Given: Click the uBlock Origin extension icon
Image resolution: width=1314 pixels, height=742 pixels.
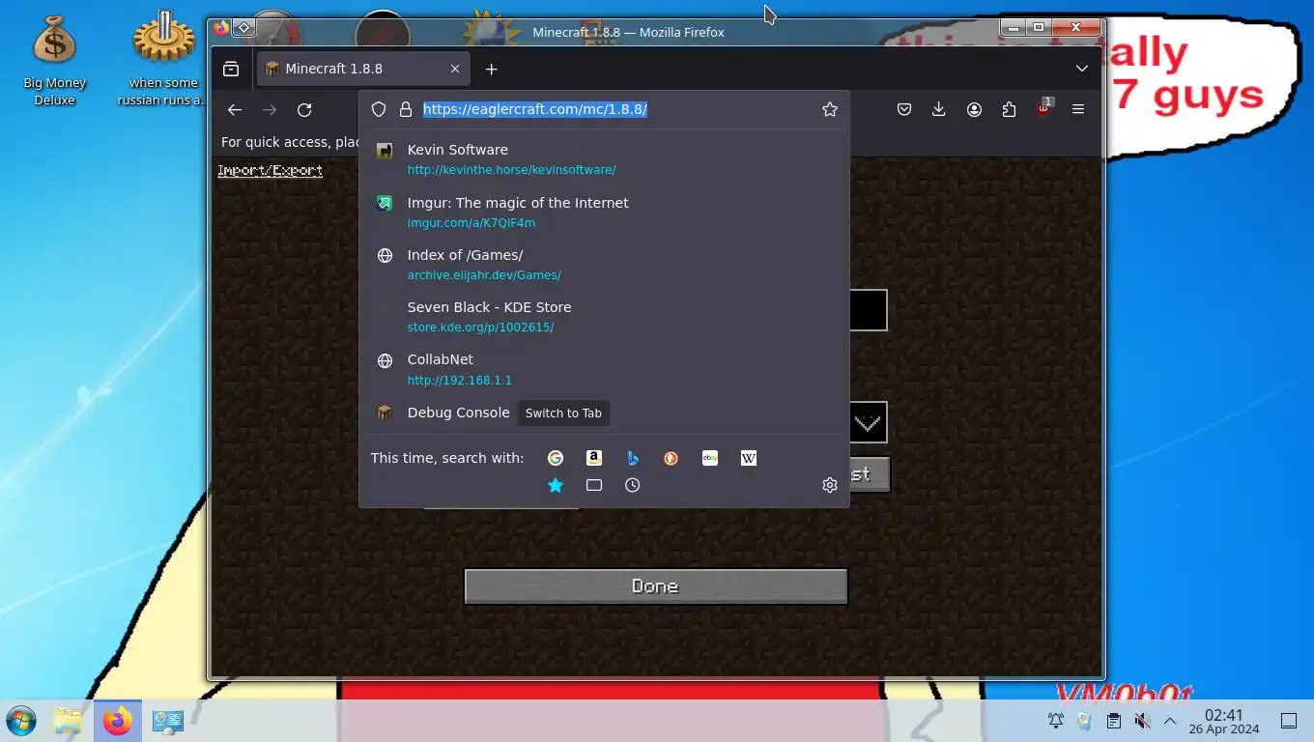Looking at the screenshot, I should (1043, 108).
